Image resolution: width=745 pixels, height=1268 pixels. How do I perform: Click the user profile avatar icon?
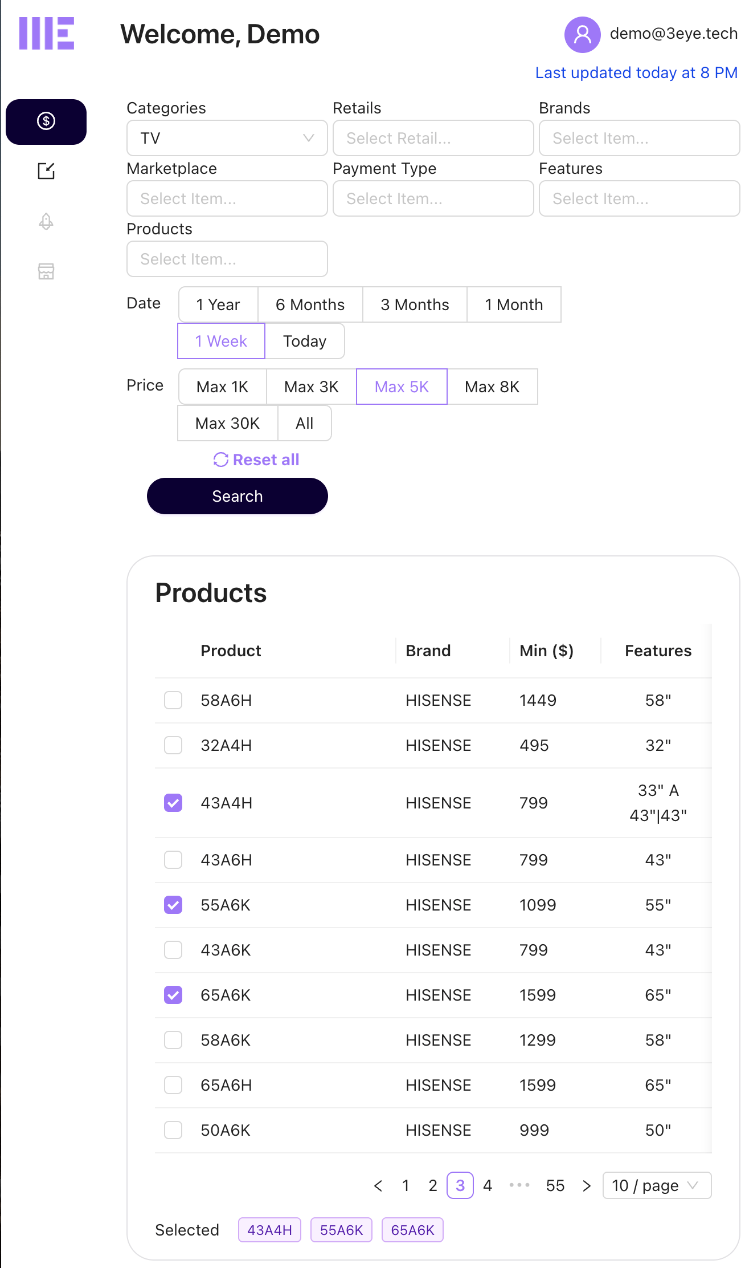[582, 35]
